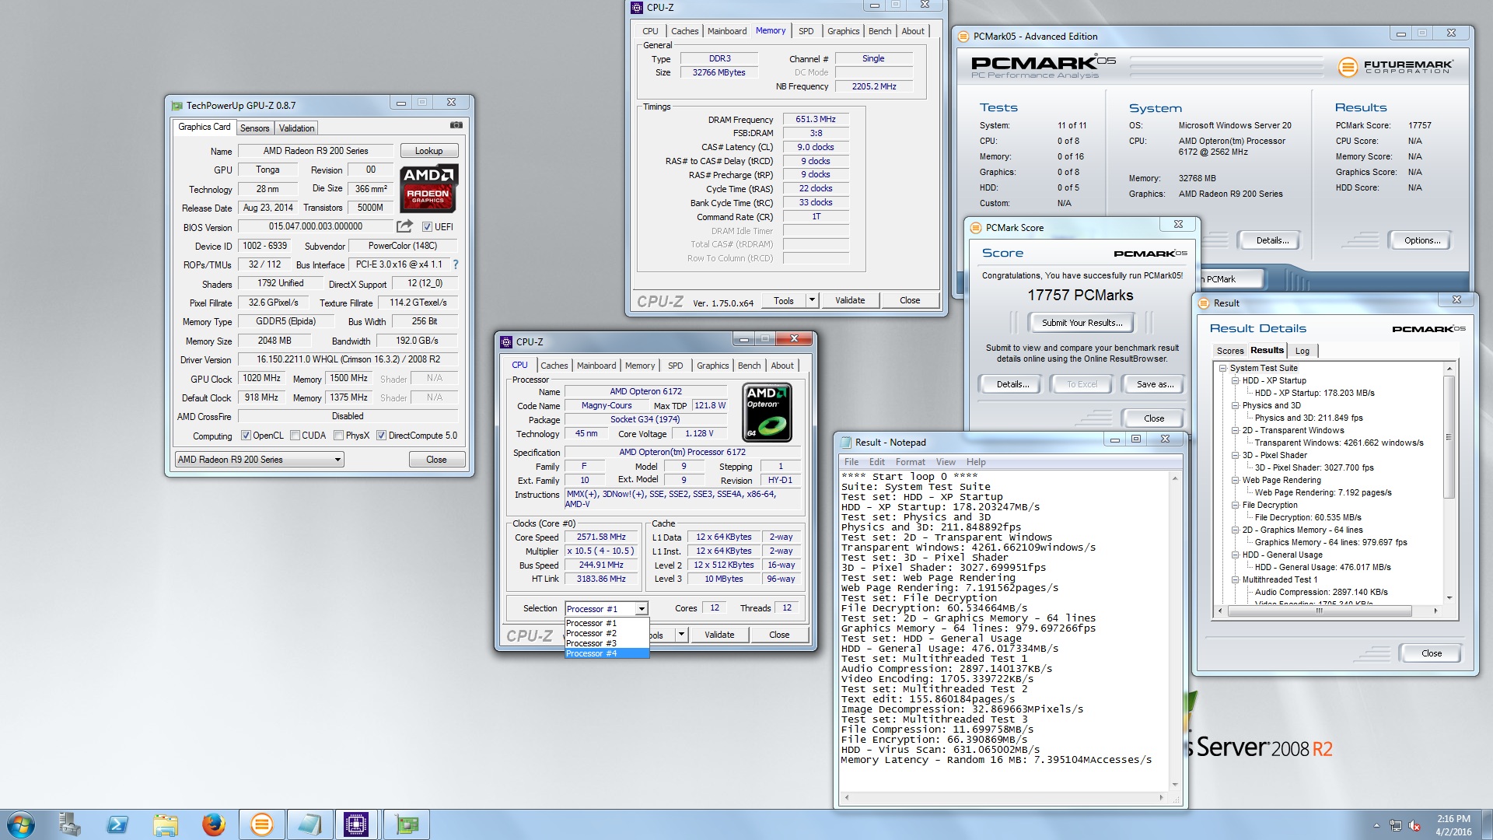This screenshot has width=1493, height=840.
Task: Toggle PhysX checkbox in GPU-Z
Action: coord(338,436)
